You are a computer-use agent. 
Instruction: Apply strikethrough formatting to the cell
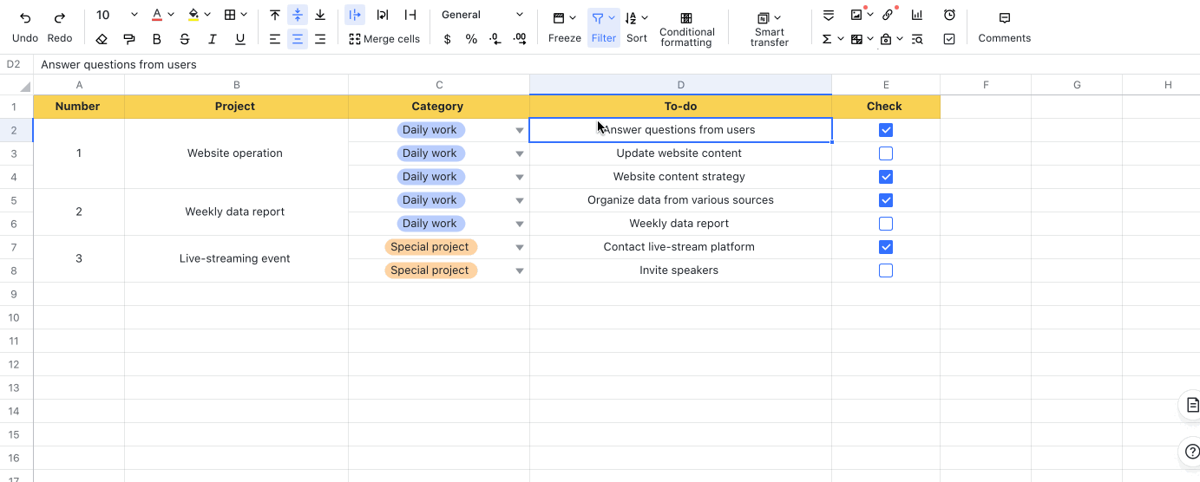click(185, 39)
